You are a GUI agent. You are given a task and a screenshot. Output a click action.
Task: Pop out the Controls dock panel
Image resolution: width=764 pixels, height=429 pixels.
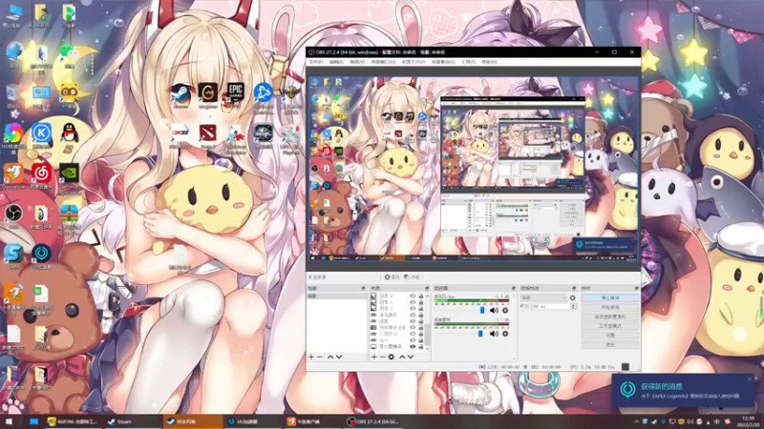point(637,288)
